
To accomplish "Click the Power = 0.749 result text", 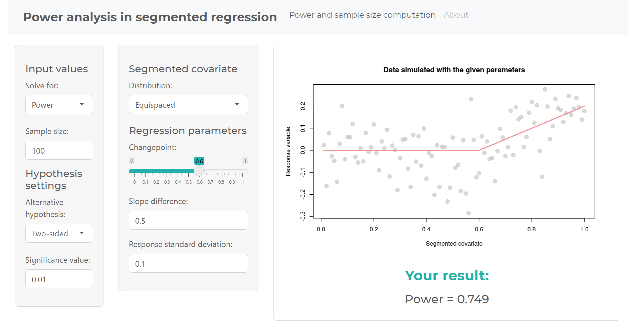I will (447, 299).
